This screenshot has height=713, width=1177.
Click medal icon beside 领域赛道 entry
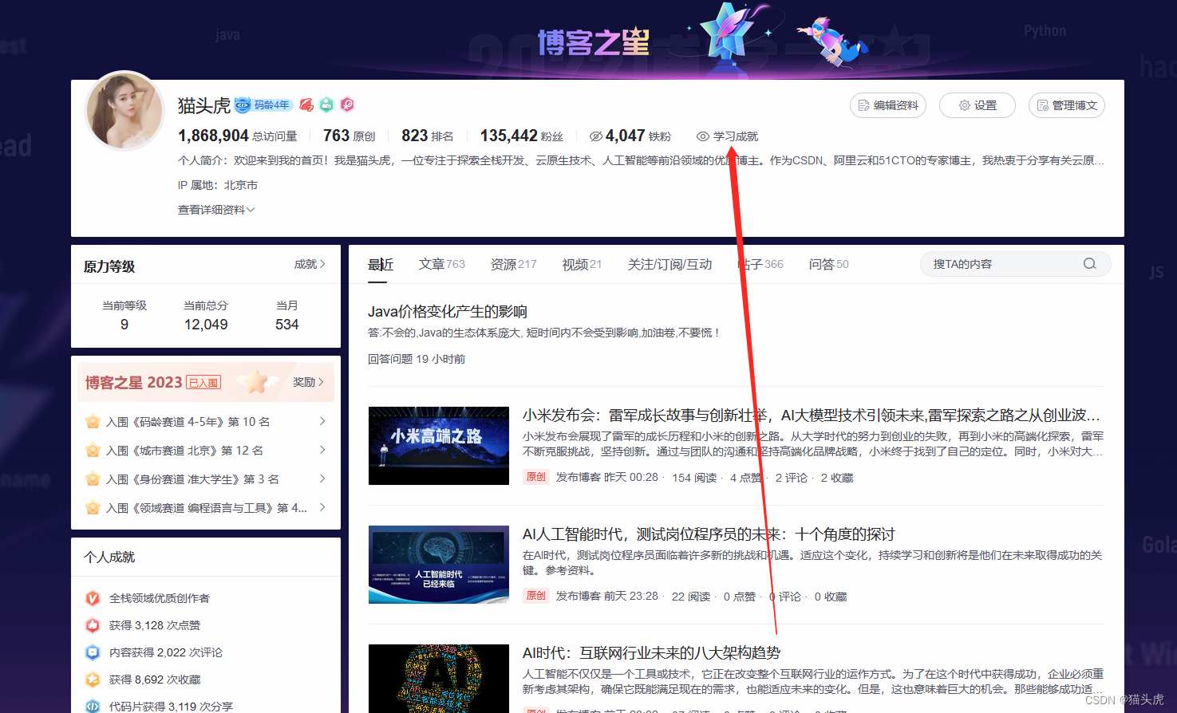click(93, 507)
